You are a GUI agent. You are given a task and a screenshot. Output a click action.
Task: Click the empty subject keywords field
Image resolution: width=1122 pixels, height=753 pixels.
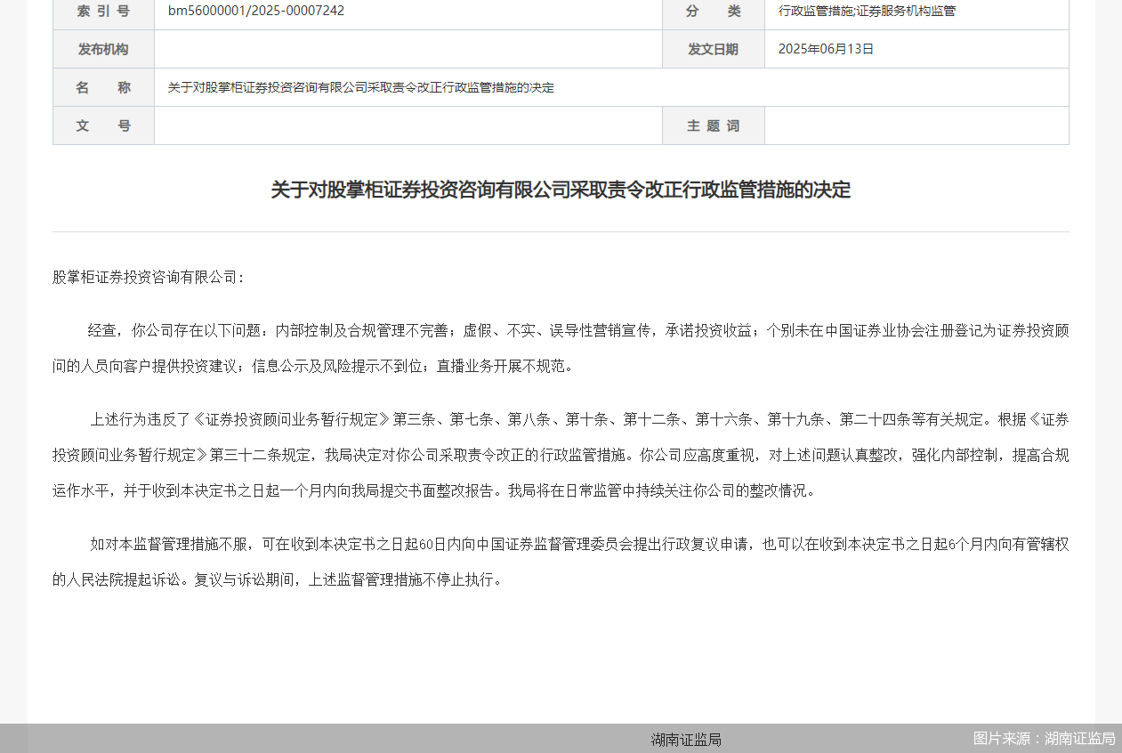916,125
